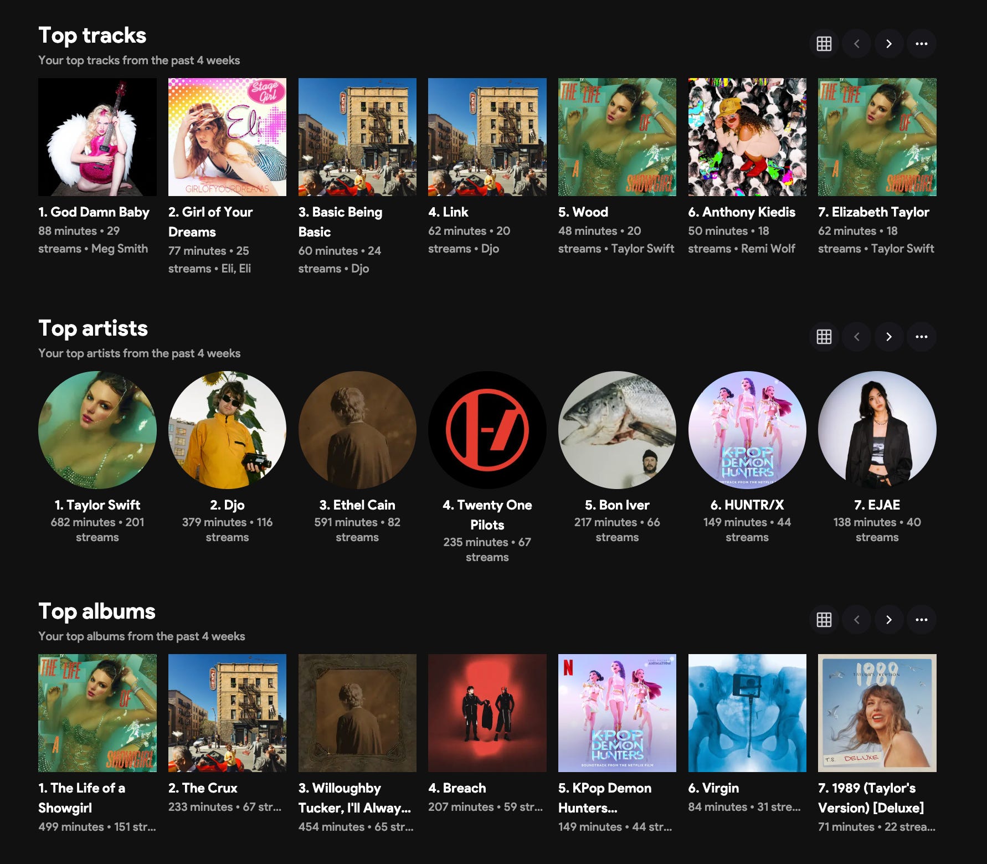Open 1989 (Taylor's Version) album cover

pyautogui.click(x=877, y=713)
